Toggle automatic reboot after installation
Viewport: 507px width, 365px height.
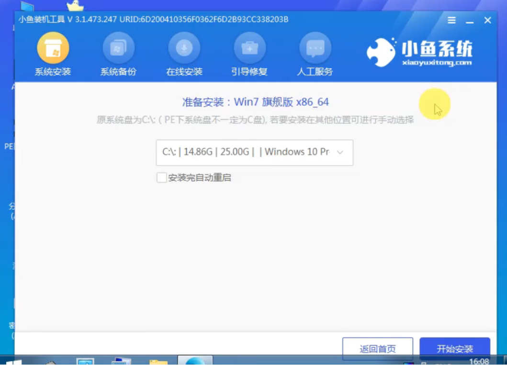click(161, 177)
